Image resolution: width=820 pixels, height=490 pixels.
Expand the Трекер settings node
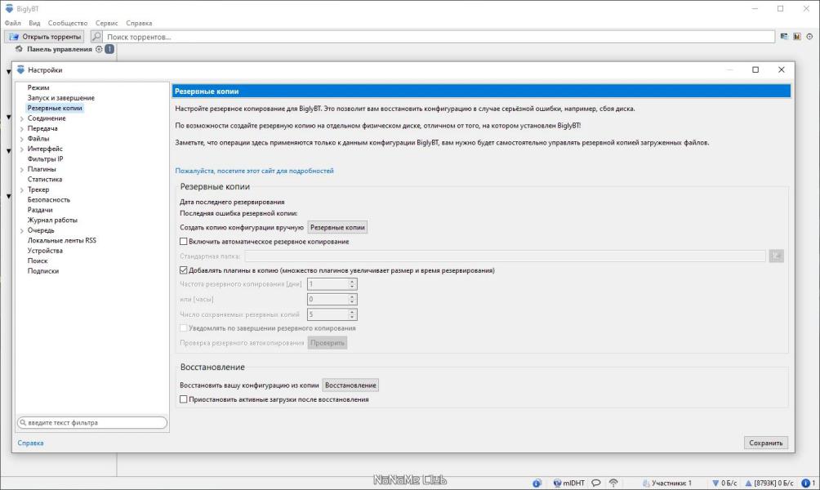pos(22,189)
